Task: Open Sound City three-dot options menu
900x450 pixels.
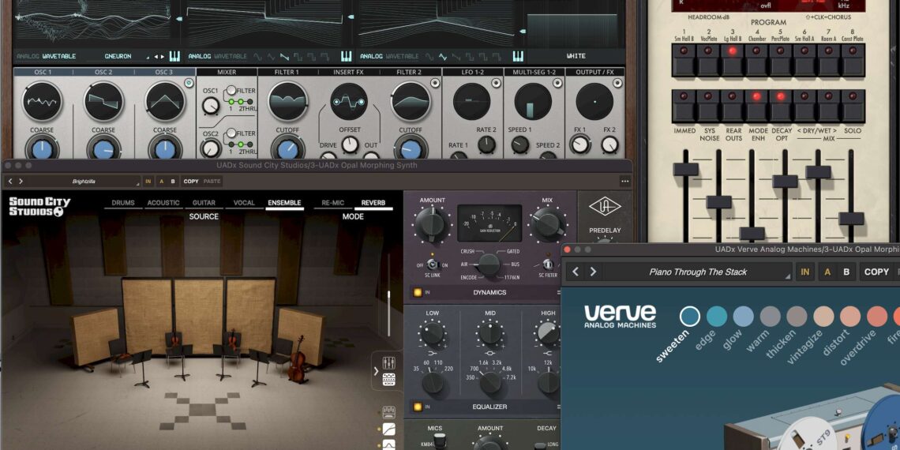Action: 624,182
